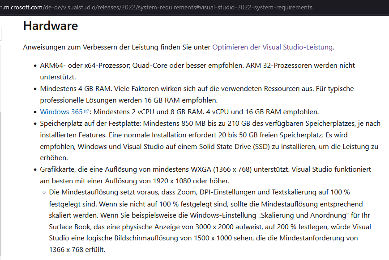Open the Windows 365 link
The height and width of the screenshot is (260, 389).
(x=61, y=112)
